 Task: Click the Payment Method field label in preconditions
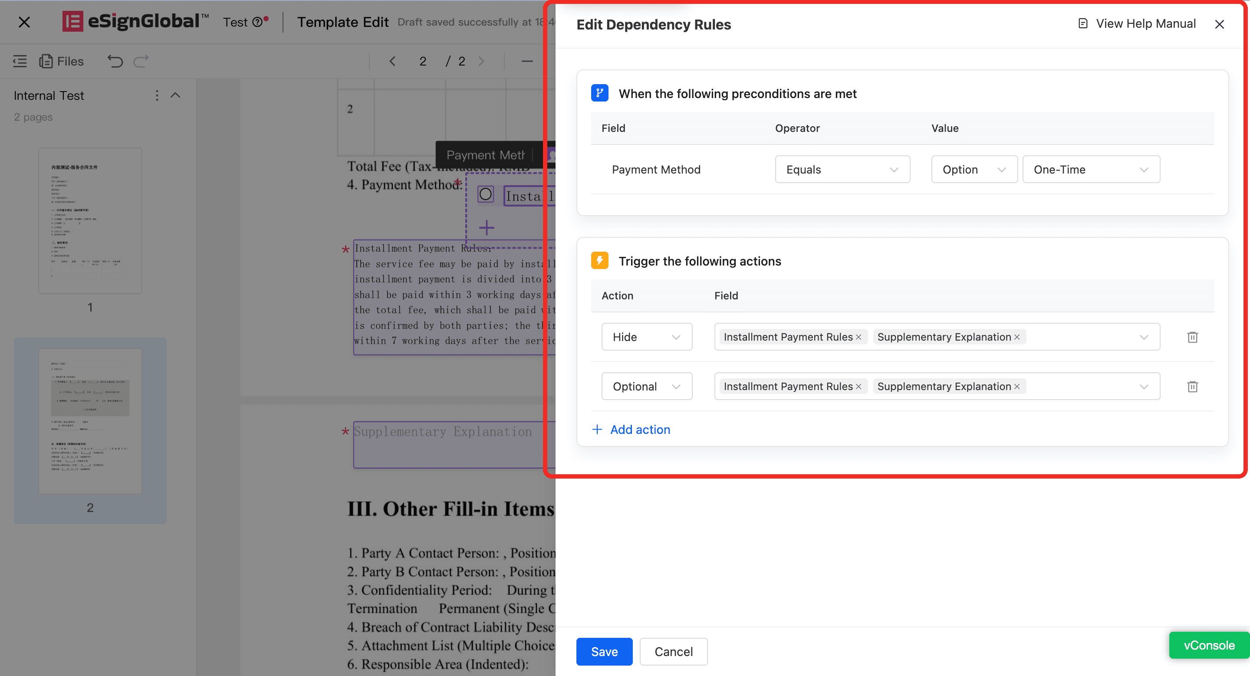pyautogui.click(x=656, y=169)
